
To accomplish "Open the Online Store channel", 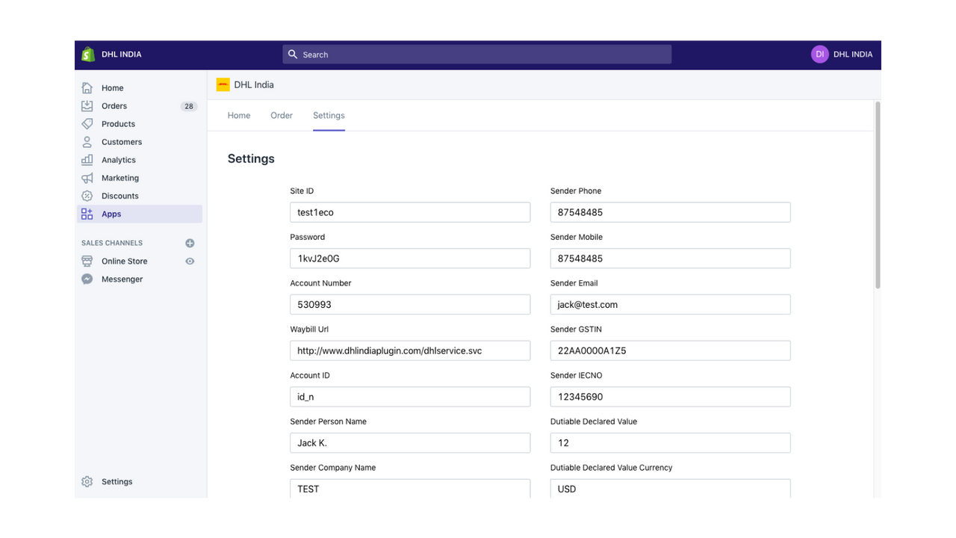I will 125,262.
